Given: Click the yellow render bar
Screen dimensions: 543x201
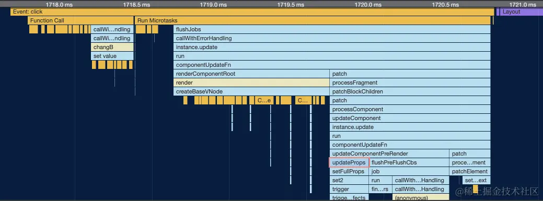Looking at the screenshot, I should (251, 83).
